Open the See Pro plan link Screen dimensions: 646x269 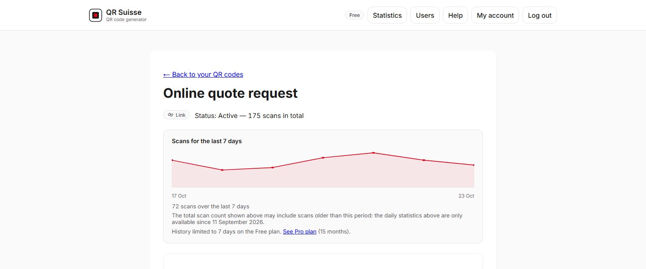coord(300,231)
